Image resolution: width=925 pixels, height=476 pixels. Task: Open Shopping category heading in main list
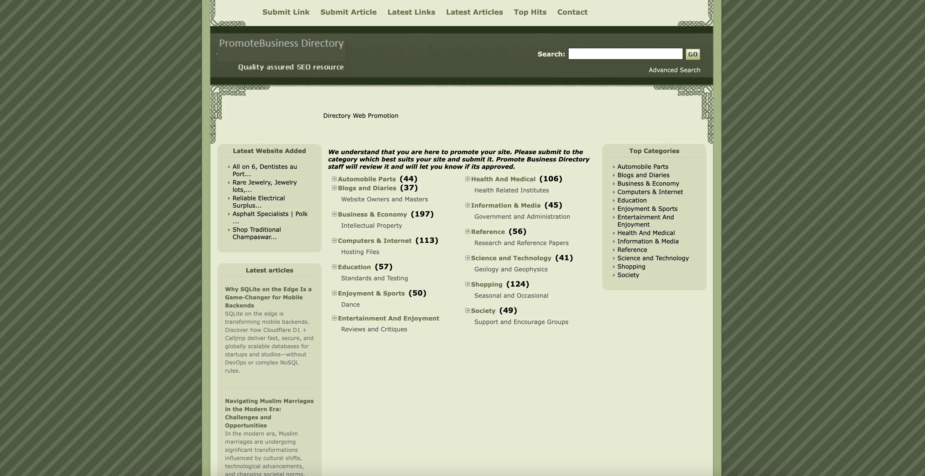487,285
